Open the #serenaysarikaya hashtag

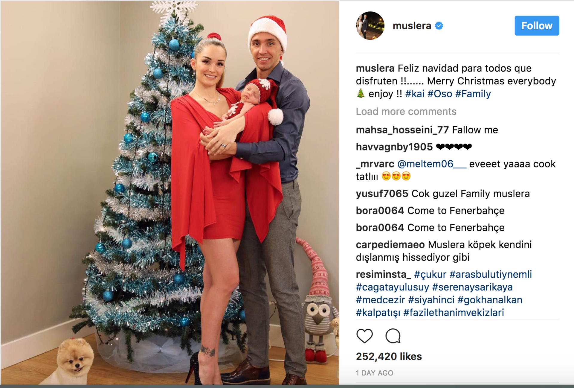click(x=472, y=287)
